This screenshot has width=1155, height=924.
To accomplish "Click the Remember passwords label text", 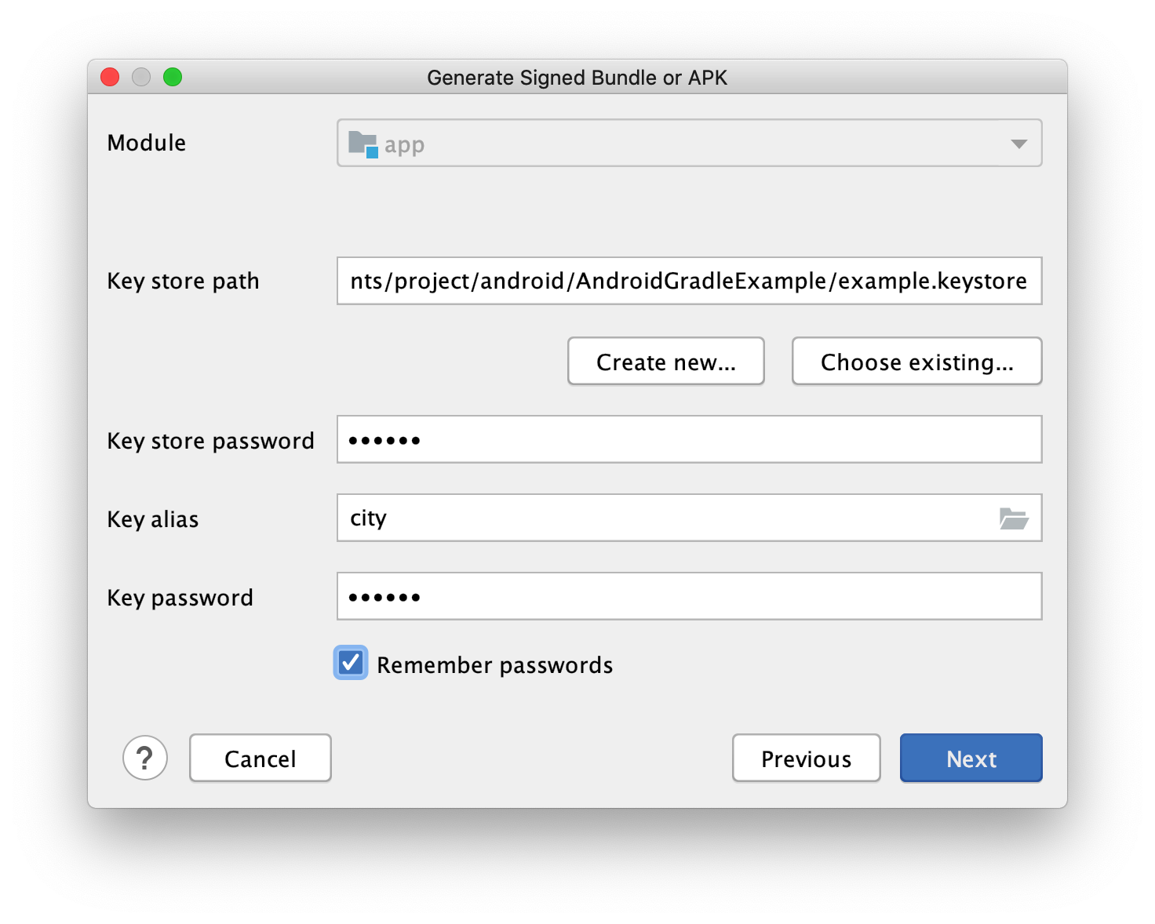I will (494, 665).
